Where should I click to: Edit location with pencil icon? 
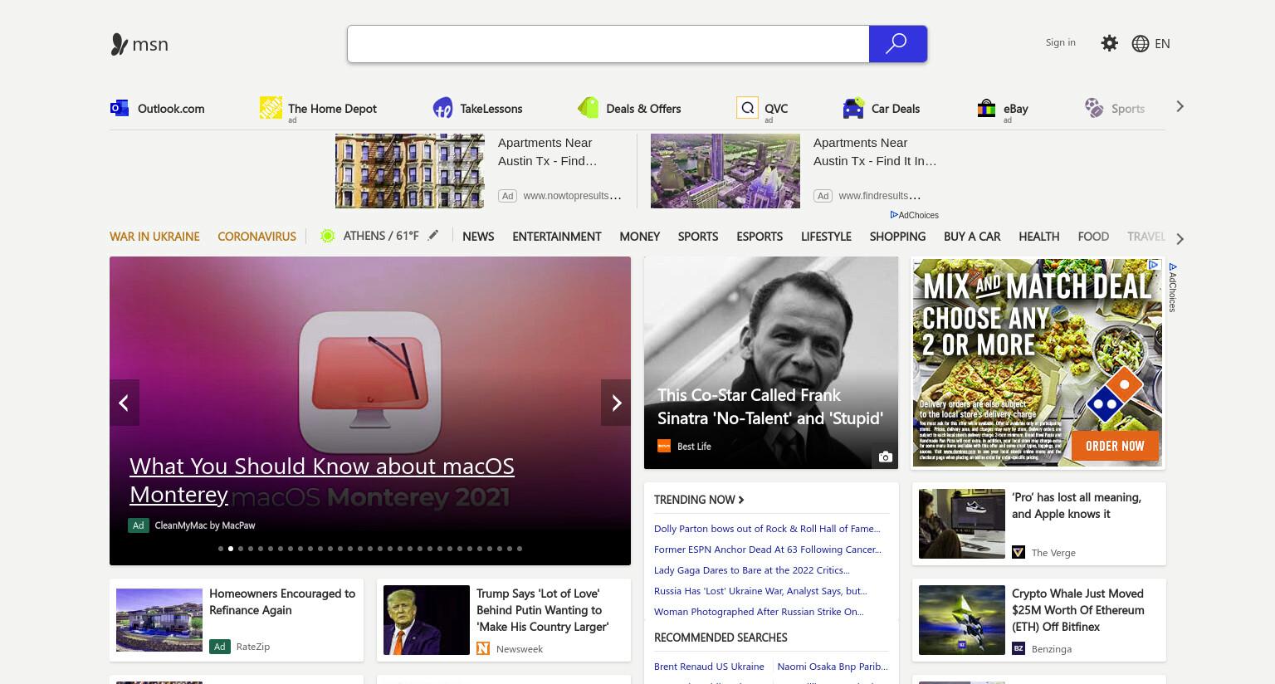click(x=433, y=236)
